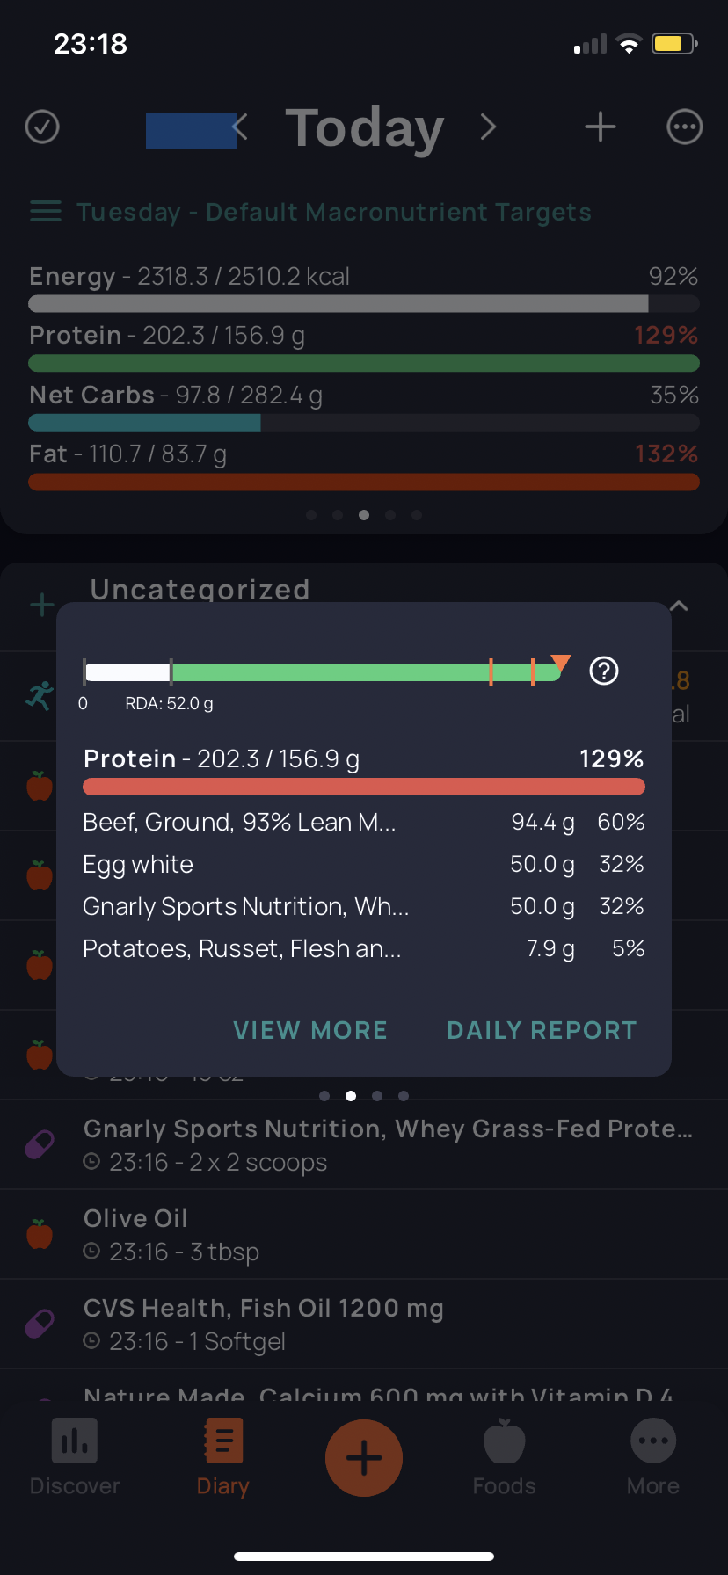The width and height of the screenshot is (728, 1575).
Task: Open the hamburger menu beside Tuesday targets
Action: [x=46, y=212]
